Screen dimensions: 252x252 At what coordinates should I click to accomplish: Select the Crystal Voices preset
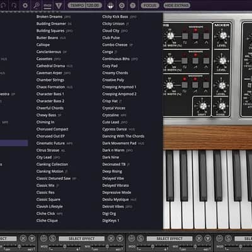point(114,108)
